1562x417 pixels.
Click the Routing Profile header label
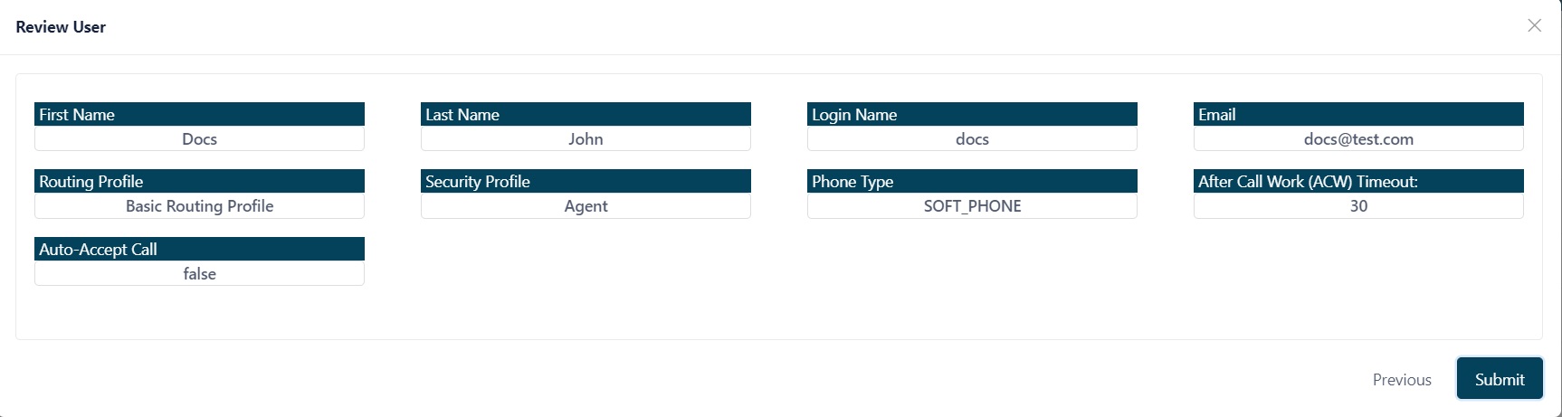coord(91,181)
